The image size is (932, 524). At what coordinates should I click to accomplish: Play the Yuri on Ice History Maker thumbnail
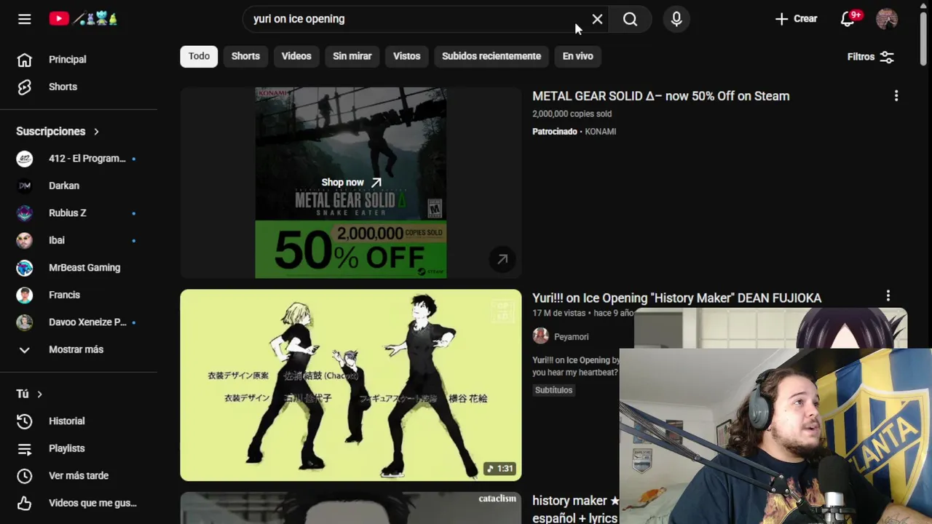[351, 385]
